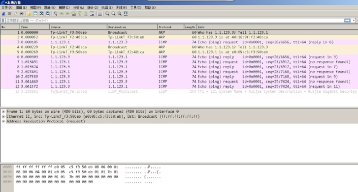Expand the Frame 1 detail node
The width and height of the screenshot is (358, 192).
3,111
